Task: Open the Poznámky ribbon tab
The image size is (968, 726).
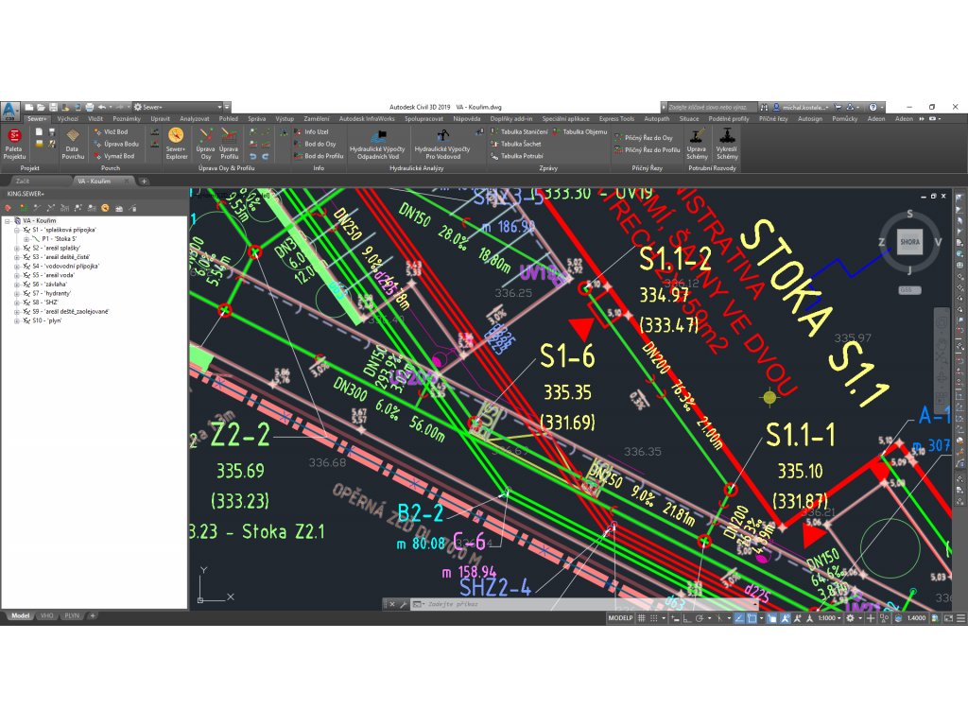Action: click(x=127, y=118)
